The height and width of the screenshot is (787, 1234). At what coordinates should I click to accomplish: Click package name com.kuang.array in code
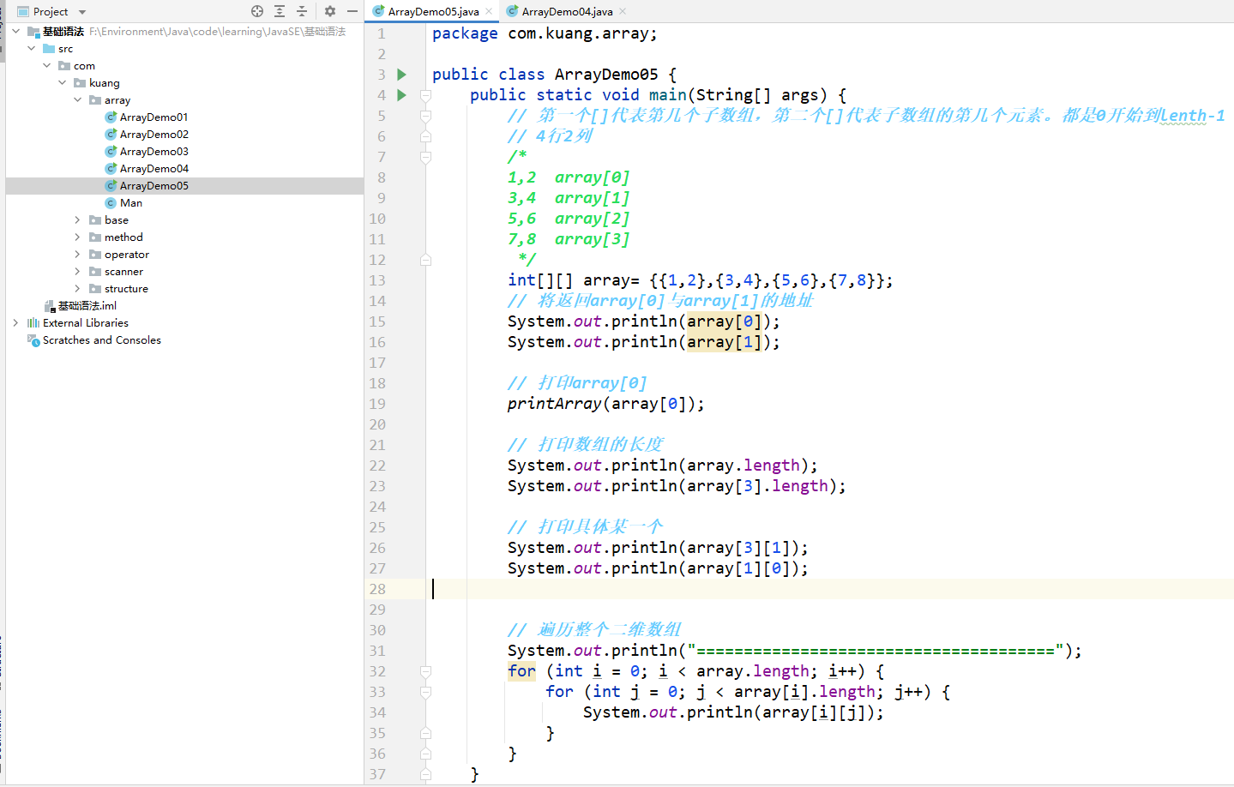(x=578, y=33)
